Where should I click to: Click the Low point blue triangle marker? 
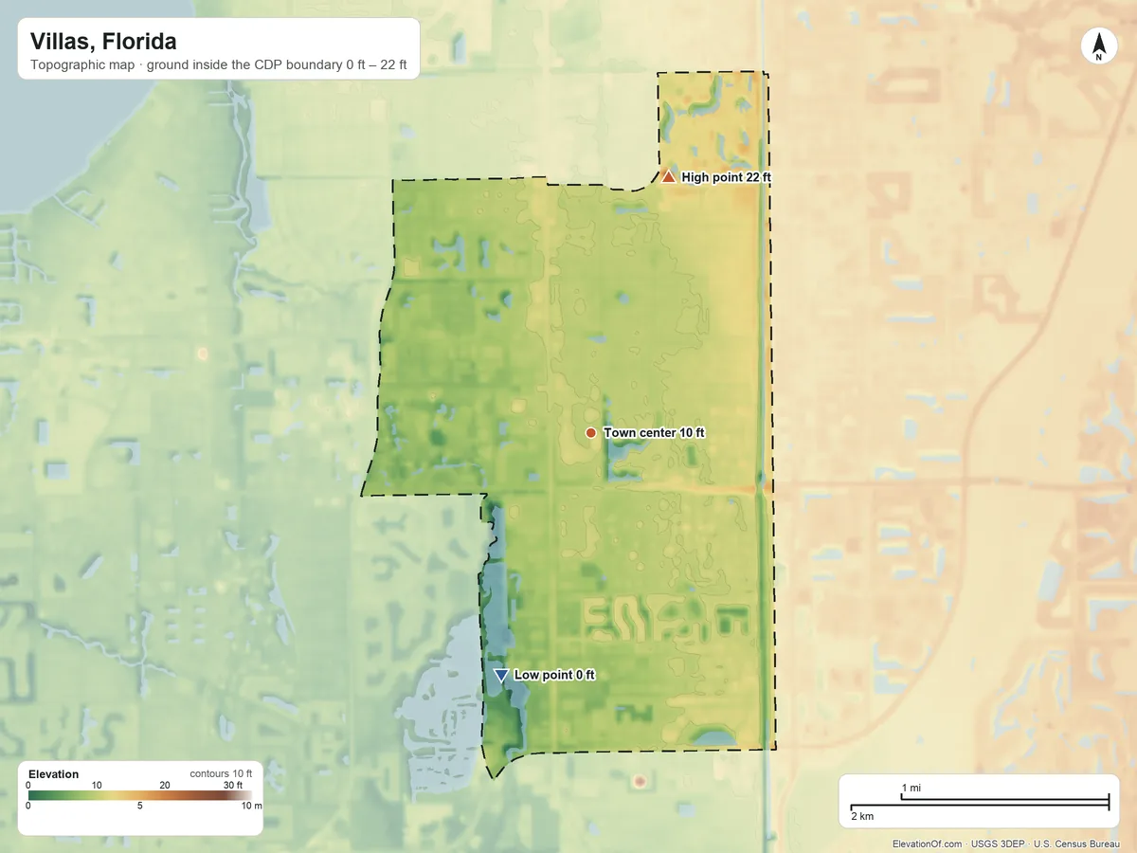(x=501, y=676)
